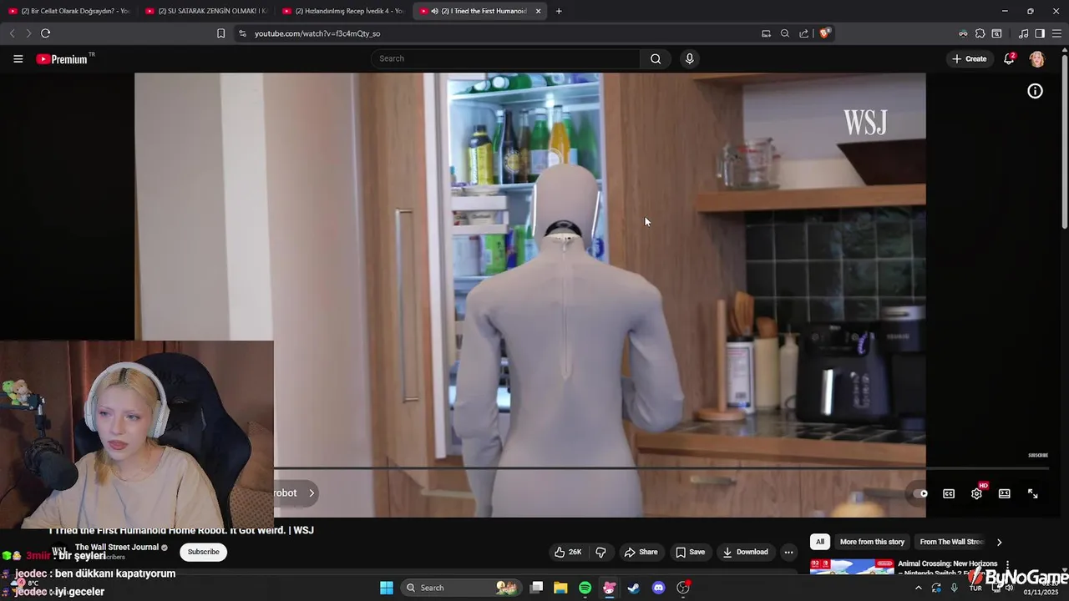Focus the YouTube search field
Screen dimensions: 1069x601
(505, 58)
